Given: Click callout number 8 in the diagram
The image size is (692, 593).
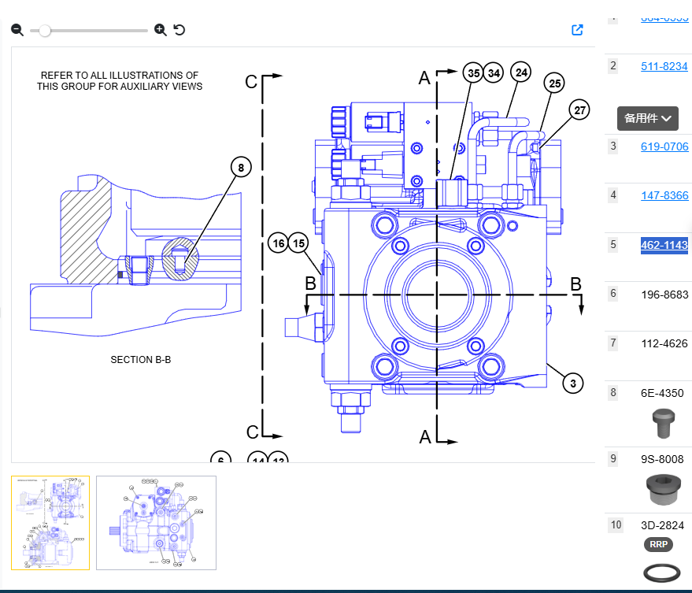Looking at the screenshot, I should (x=241, y=167).
